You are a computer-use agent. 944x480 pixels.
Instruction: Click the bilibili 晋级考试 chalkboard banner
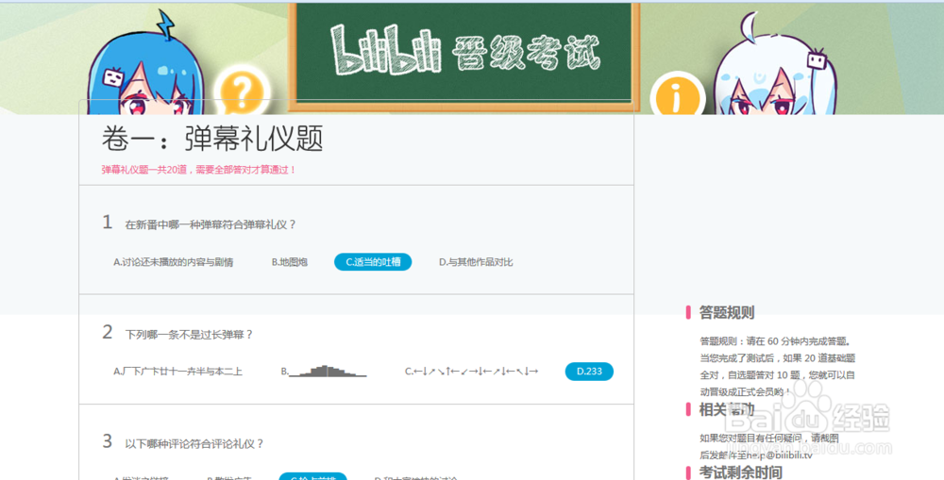click(464, 56)
